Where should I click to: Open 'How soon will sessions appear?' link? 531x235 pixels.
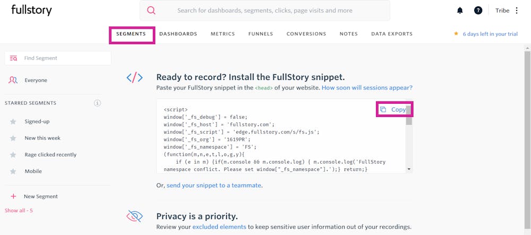pos(367,88)
